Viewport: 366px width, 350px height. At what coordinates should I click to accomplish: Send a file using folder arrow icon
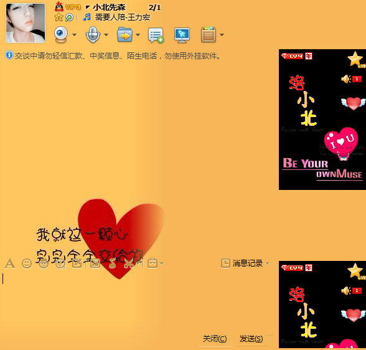[124, 34]
